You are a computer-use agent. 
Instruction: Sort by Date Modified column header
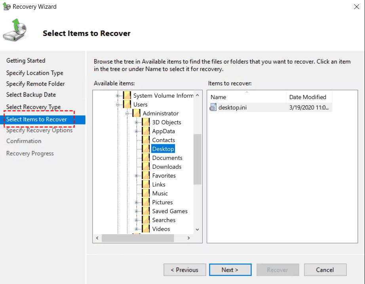[308, 97]
